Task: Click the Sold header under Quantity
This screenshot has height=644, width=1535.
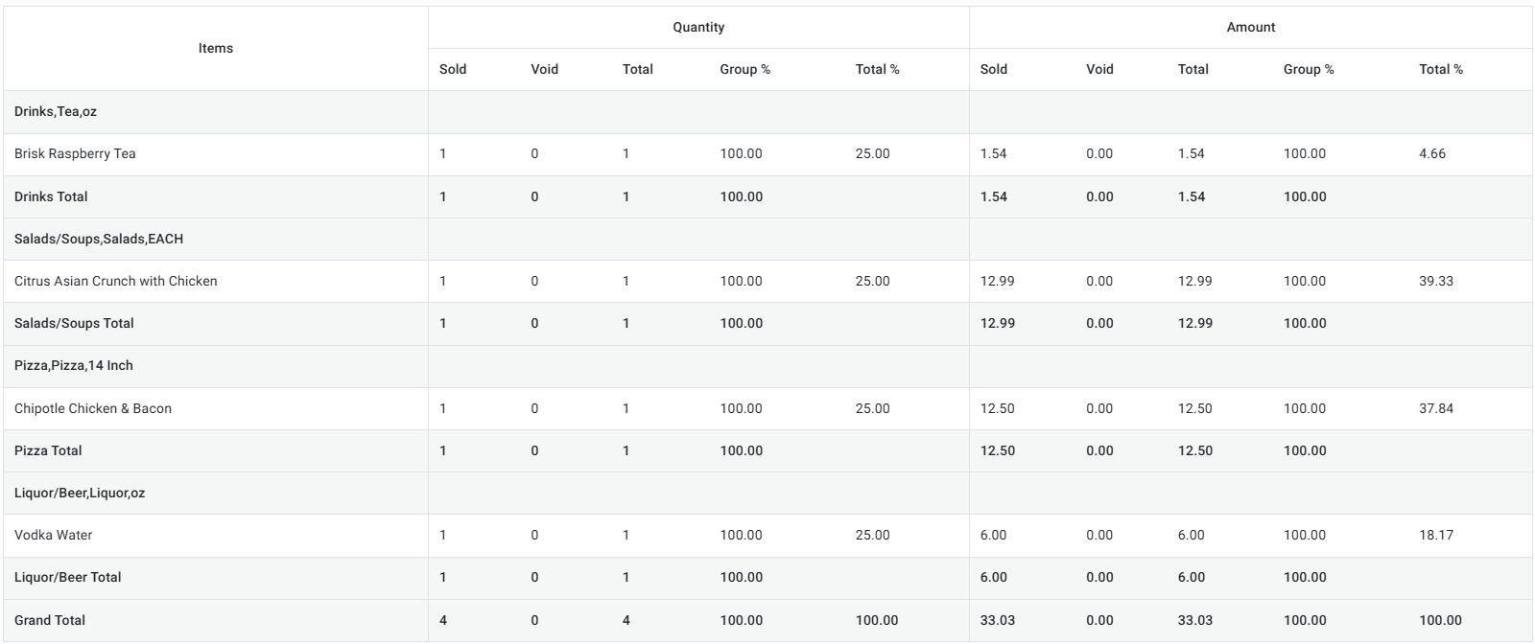Action: [x=453, y=69]
